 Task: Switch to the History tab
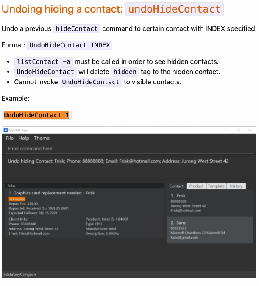click(236, 186)
